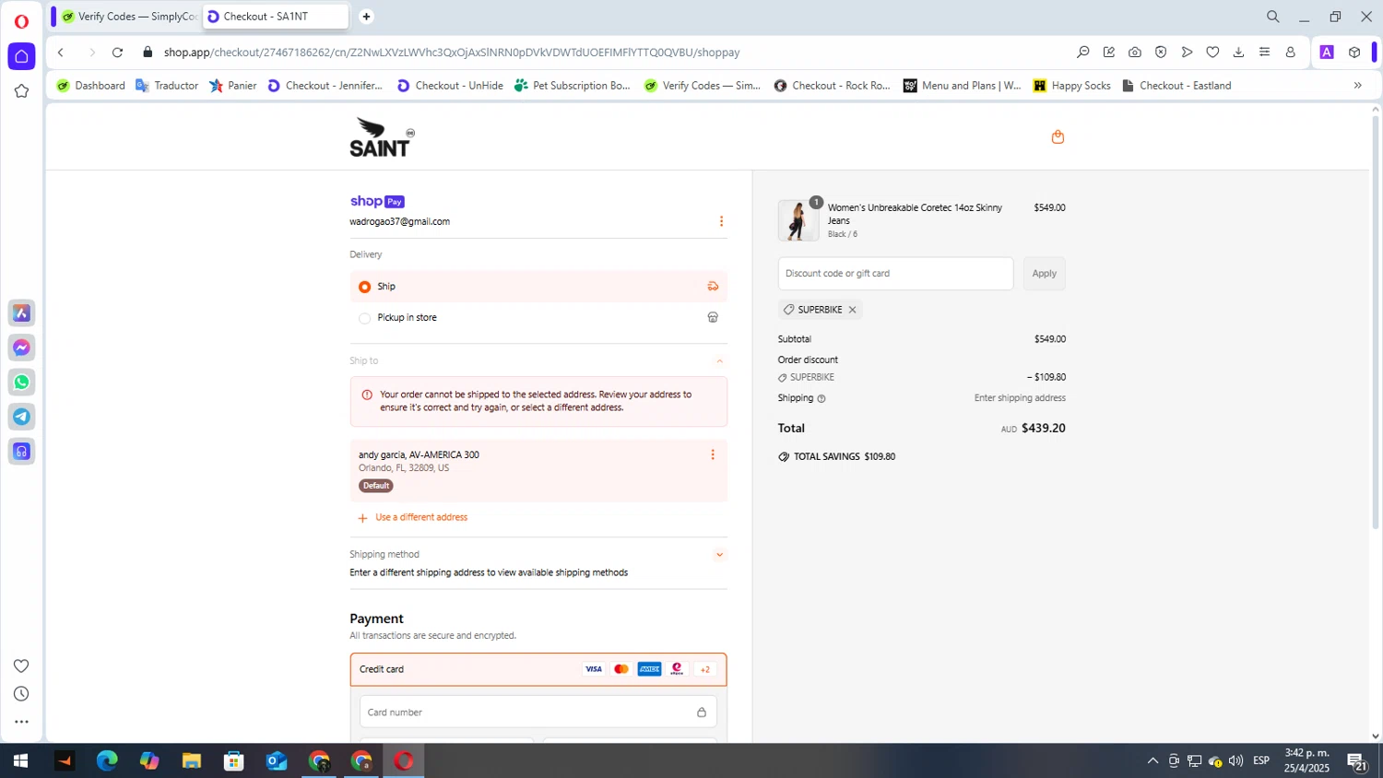Viewport: 1383px width, 778px height.
Task: Open Panier bookmark
Action: (x=233, y=86)
